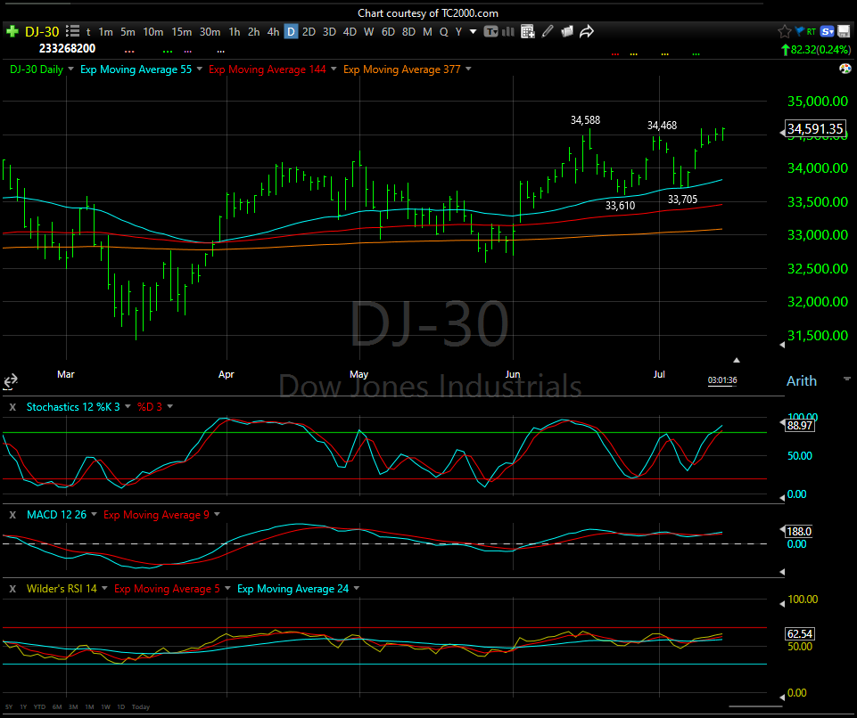Close the Wilder's RSI pane with its X
Viewport: 857px width, 718px height.
tap(13, 589)
